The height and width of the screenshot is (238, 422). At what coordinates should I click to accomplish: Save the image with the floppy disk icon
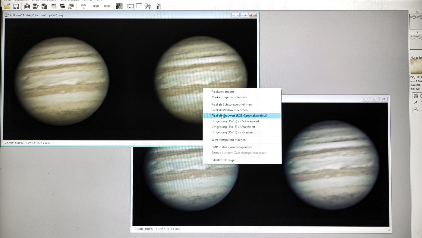pos(16,6)
